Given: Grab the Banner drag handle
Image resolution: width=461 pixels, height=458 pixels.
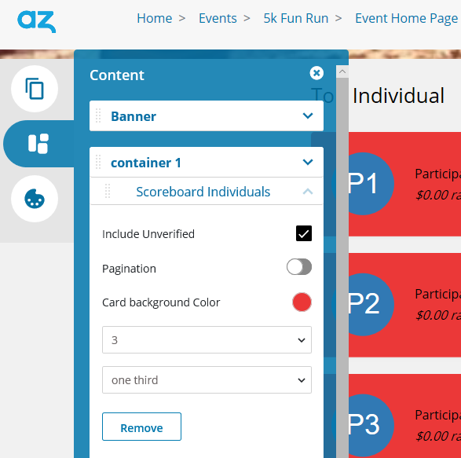Looking at the screenshot, I should point(98,115).
